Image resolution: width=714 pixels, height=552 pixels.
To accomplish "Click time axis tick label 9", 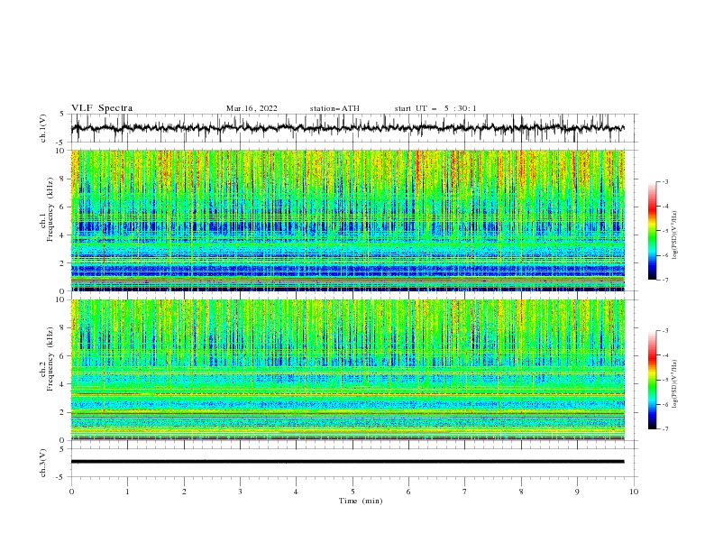I will pos(577,492).
